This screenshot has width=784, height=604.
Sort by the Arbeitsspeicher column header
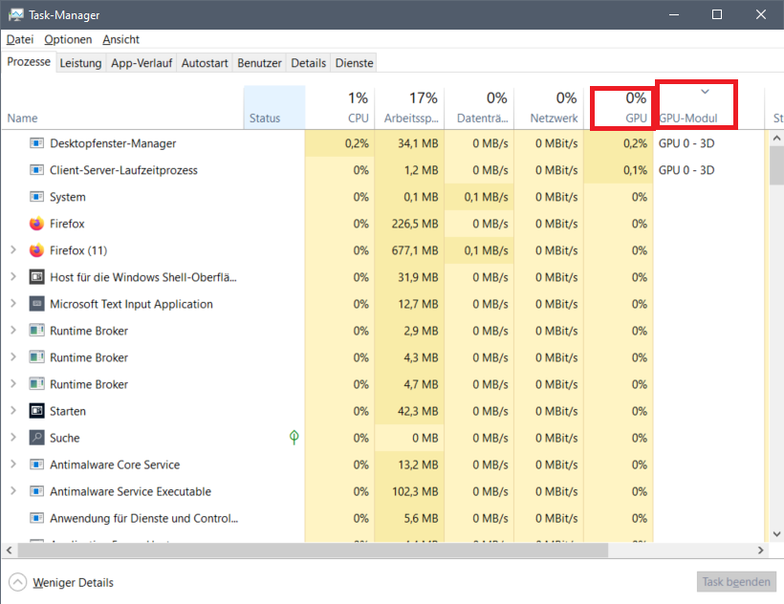409,107
